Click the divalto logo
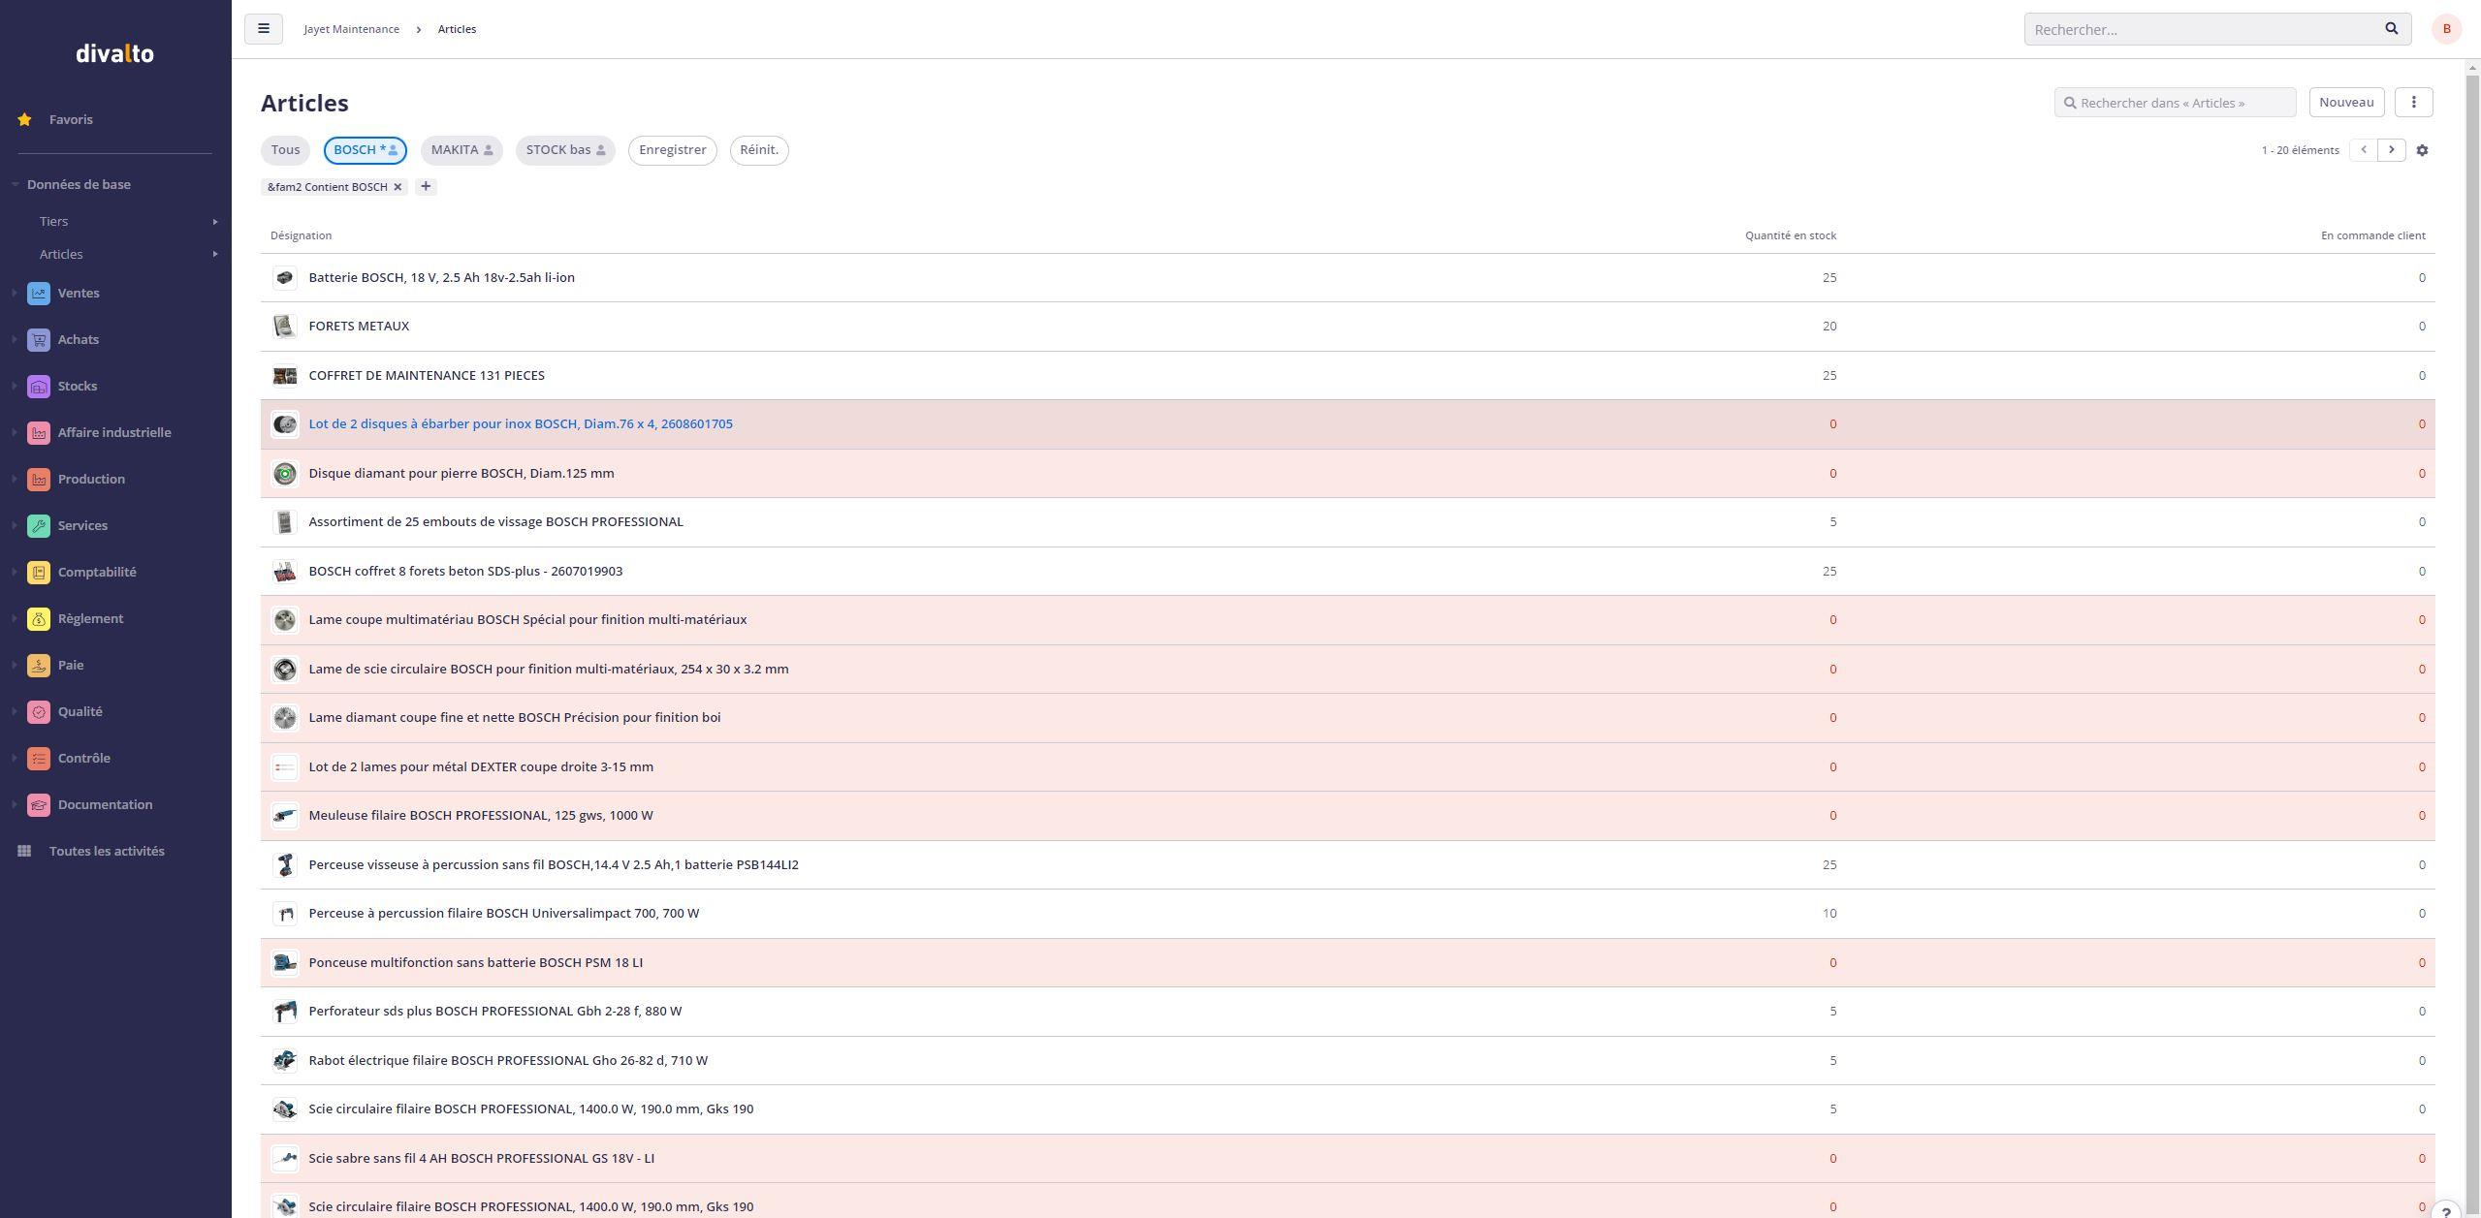Image resolution: width=2481 pixels, height=1218 pixels. [114, 53]
